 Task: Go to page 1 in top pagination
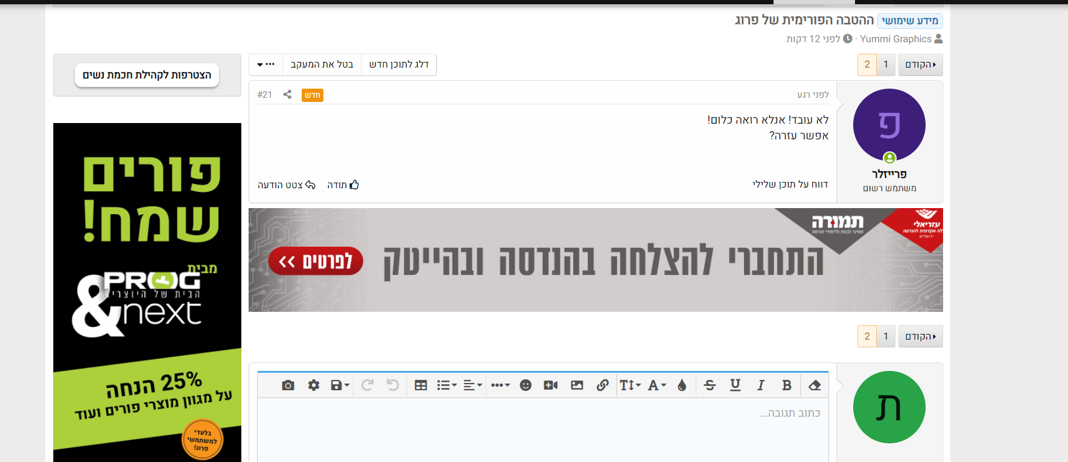886,65
